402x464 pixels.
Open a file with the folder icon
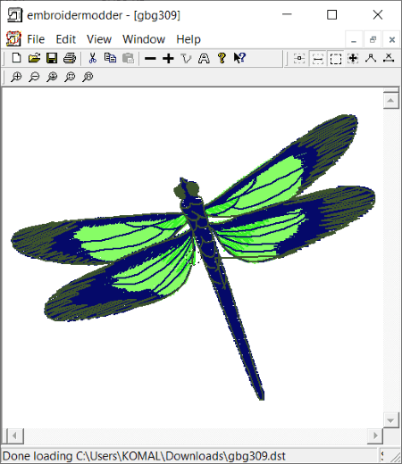click(x=34, y=58)
